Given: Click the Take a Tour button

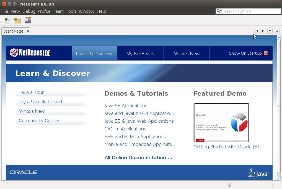Looking at the screenshot, I should click(50, 93).
